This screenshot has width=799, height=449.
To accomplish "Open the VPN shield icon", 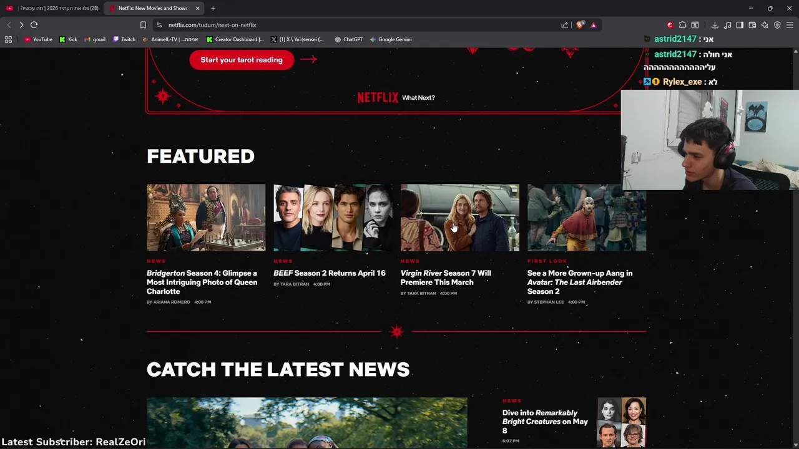I will (x=777, y=25).
